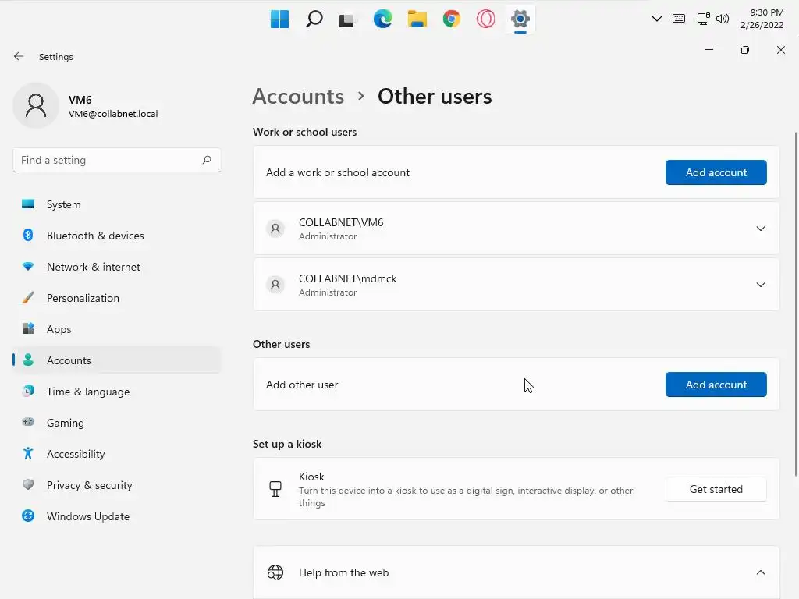Show hidden system tray icons
Viewport: 799px width, 599px height.
pos(656,19)
